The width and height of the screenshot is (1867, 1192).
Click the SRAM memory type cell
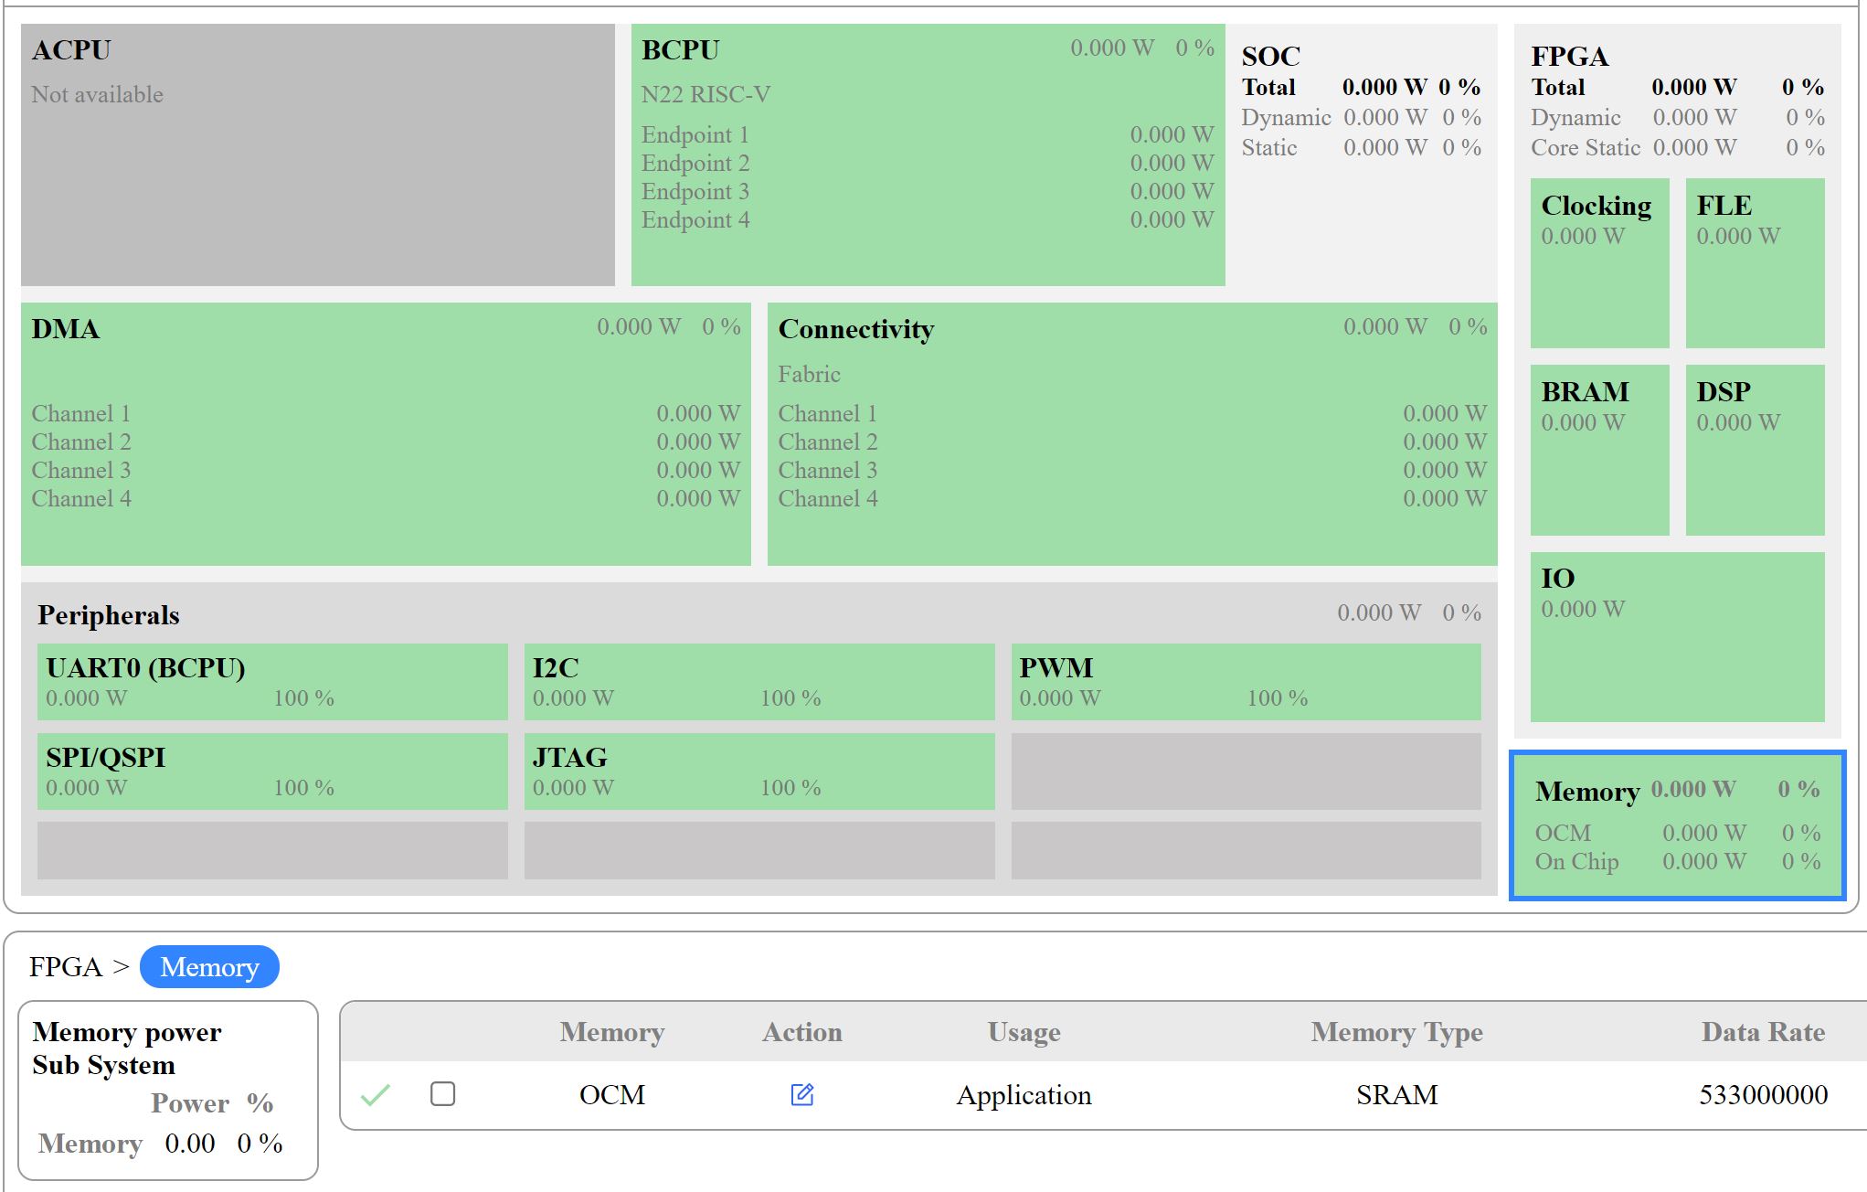(x=1397, y=1094)
